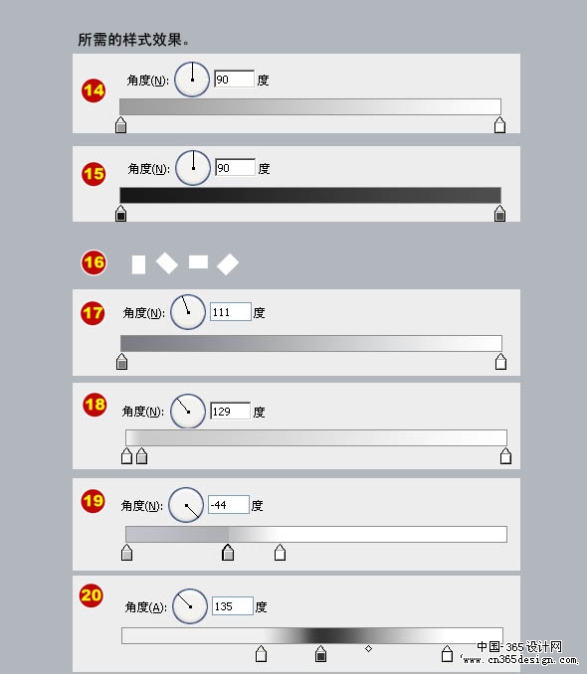
Task: Click the angle field showing 90 in panel 14
Action: [x=234, y=80]
